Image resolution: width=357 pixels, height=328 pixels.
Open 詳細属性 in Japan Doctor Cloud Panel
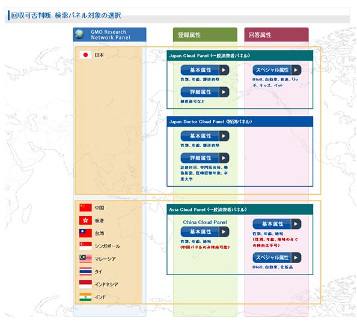[x=205, y=158]
